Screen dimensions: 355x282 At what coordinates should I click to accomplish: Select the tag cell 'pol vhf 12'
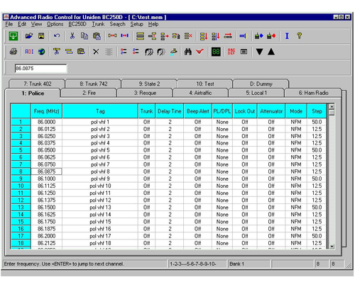click(x=100, y=201)
